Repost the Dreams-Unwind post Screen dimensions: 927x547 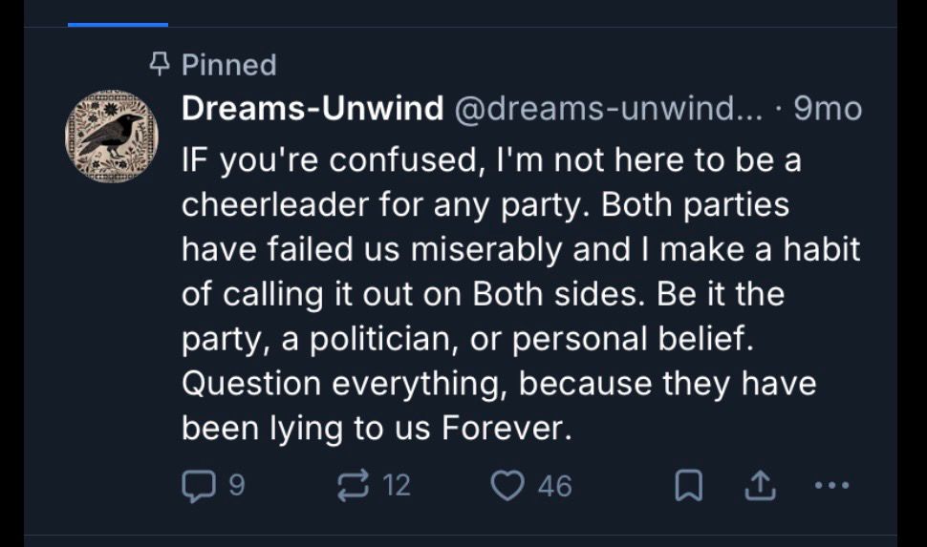tap(355, 486)
